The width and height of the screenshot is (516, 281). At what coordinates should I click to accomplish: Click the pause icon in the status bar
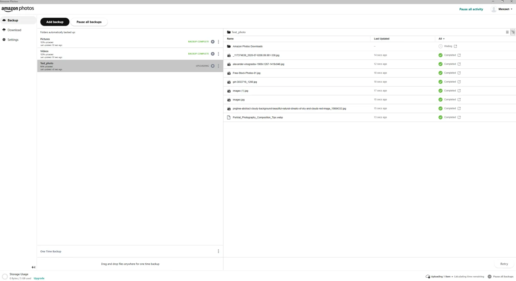click(x=489, y=277)
